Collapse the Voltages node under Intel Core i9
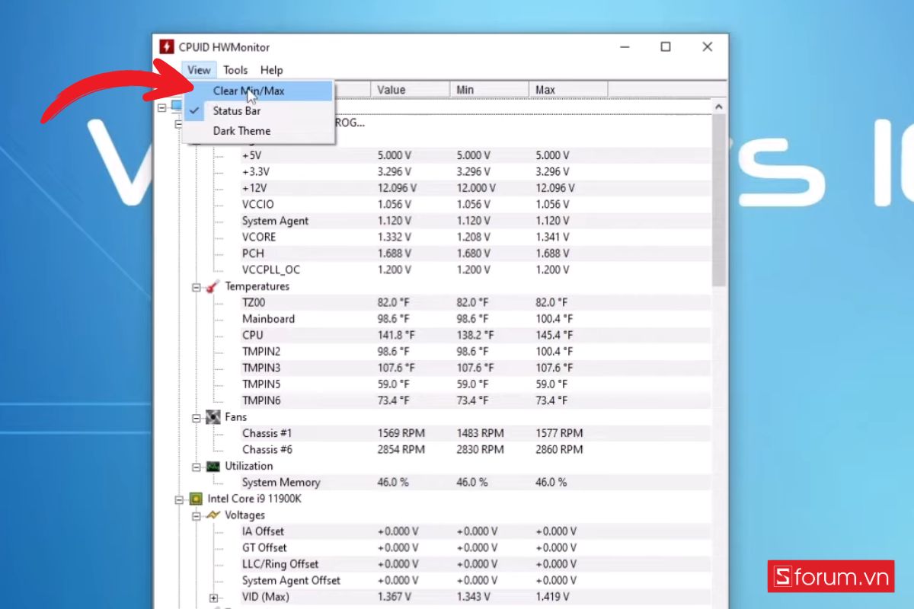914x609 pixels. tap(196, 516)
